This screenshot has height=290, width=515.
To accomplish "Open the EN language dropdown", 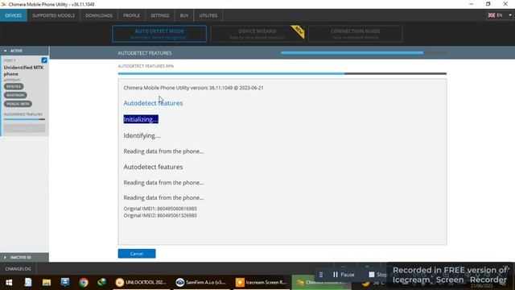I will pos(500,15).
